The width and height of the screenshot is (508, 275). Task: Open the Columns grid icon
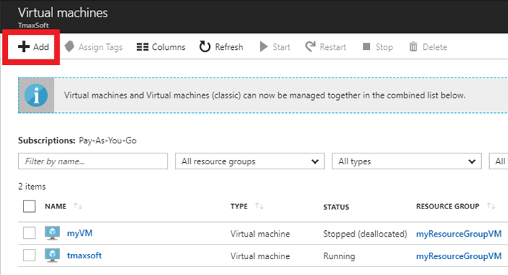pyautogui.click(x=142, y=47)
